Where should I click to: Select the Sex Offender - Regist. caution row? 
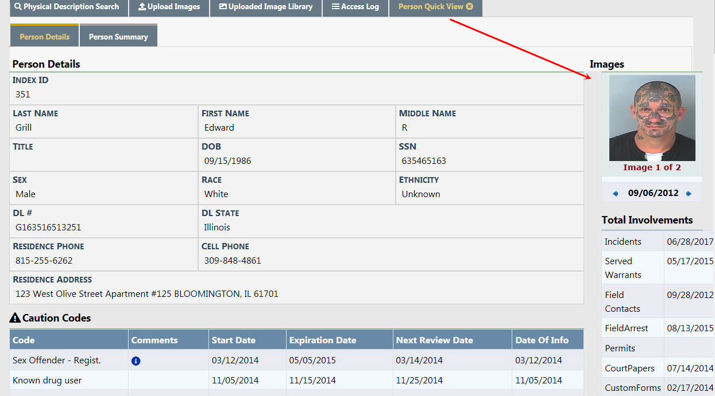(x=57, y=360)
